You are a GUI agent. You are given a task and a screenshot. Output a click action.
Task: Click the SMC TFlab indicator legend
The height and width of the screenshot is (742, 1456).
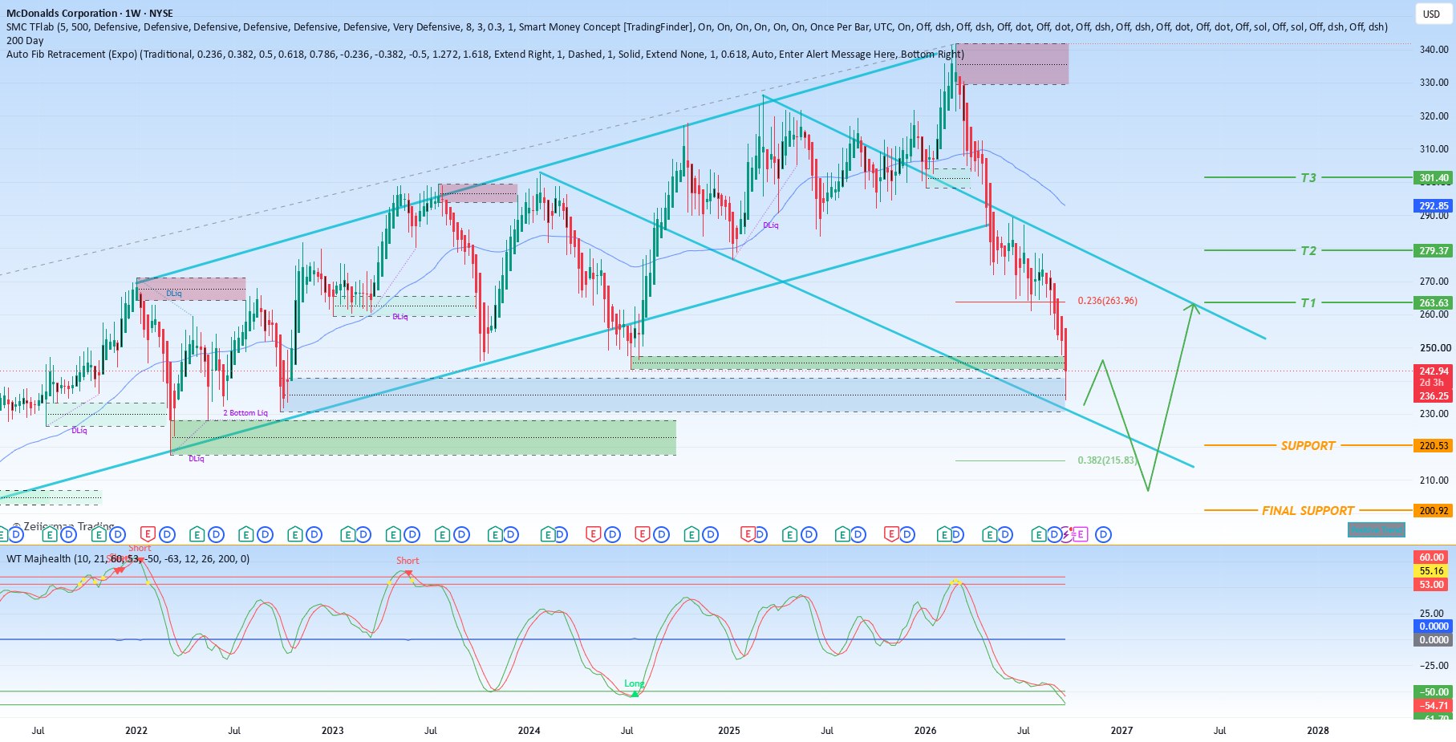point(697,26)
